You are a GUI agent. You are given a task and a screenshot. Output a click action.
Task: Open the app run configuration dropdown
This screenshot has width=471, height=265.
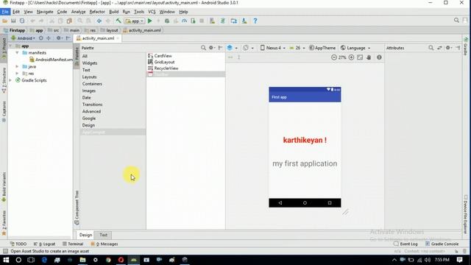(135, 21)
